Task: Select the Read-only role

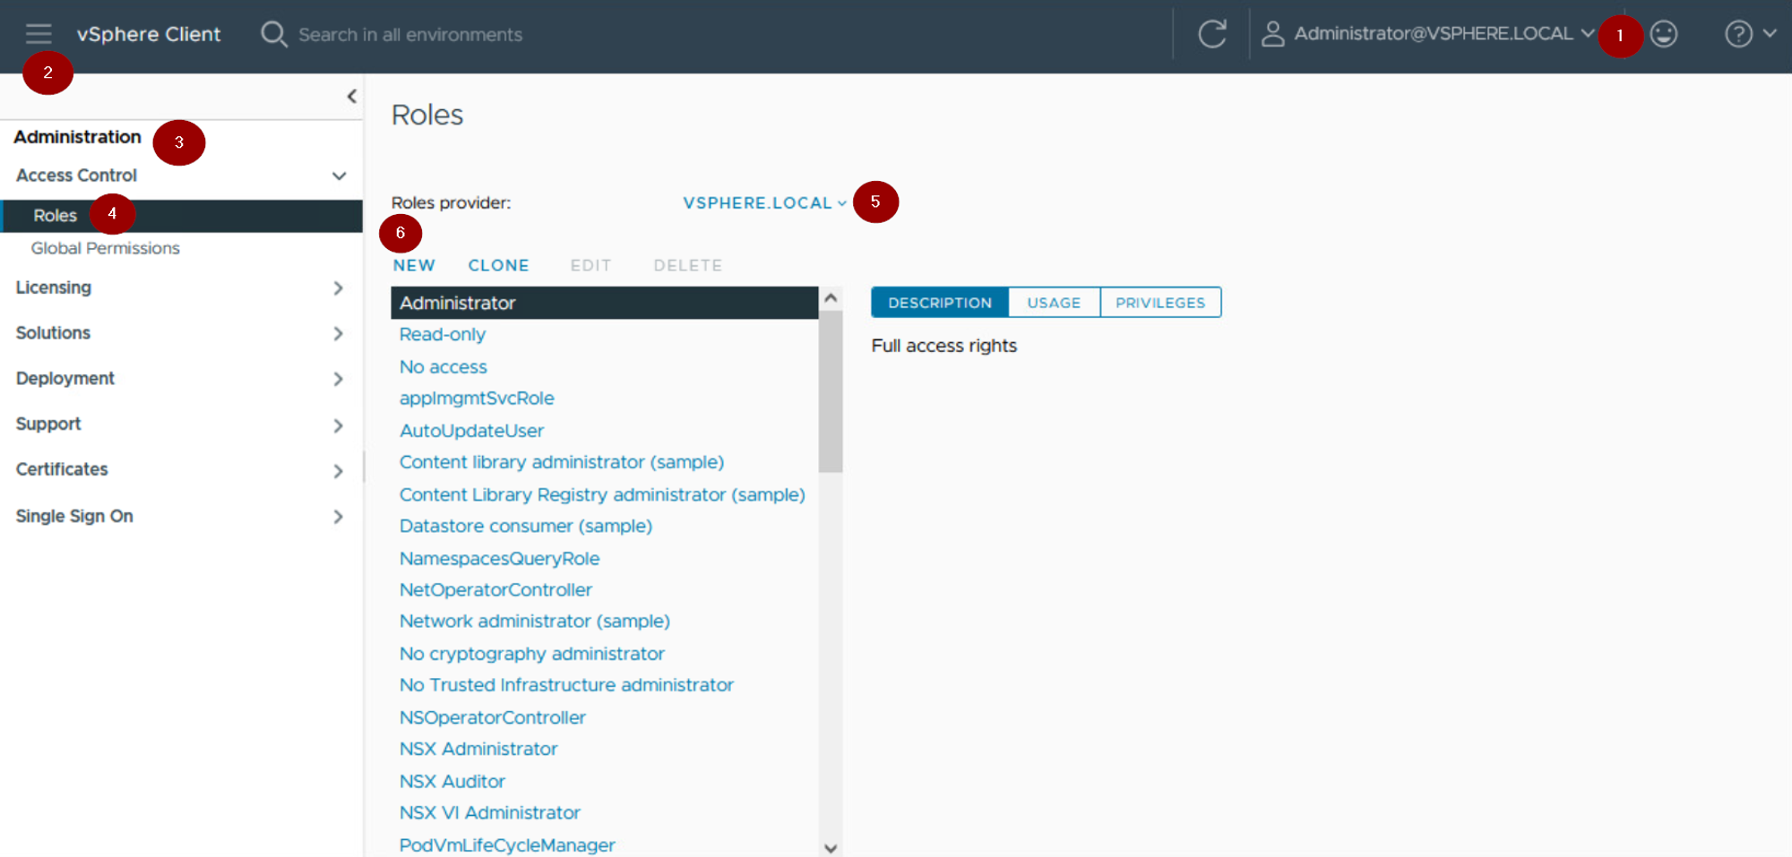Action: pyautogui.click(x=443, y=334)
